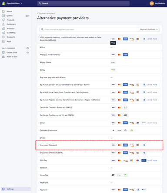Go back to Payment providers breadcrumb
The height and width of the screenshot is (193, 167).
tap(46, 13)
